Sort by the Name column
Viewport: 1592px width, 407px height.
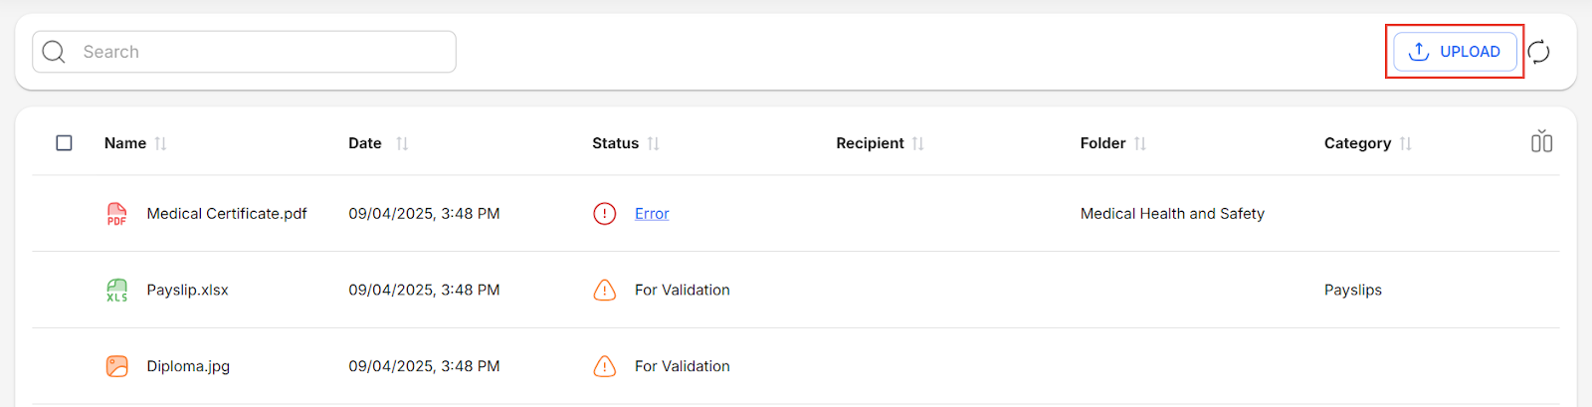[160, 143]
